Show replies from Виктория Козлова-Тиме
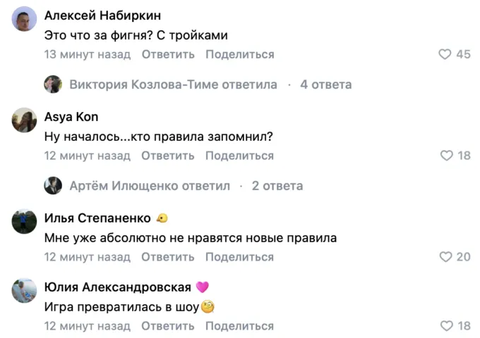The width and height of the screenshot is (480, 338). 173,84
